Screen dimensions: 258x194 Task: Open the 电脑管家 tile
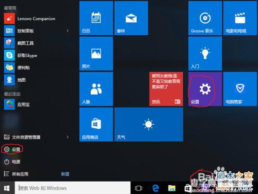point(240,89)
